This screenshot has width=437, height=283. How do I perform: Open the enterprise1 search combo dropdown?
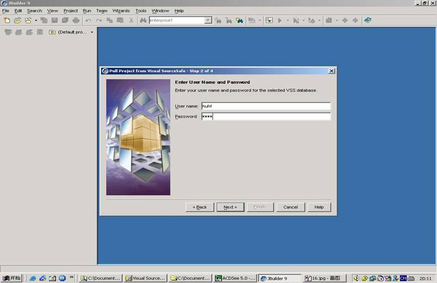coord(208,20)
